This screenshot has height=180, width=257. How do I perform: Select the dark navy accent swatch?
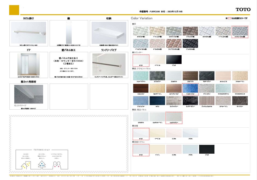point(157,100)
